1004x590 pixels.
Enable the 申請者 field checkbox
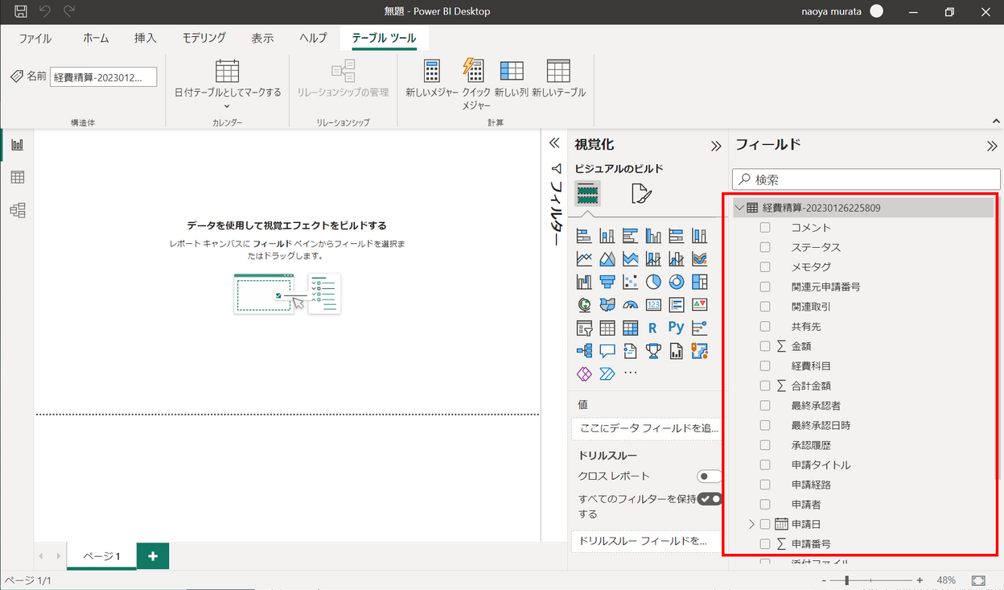pos(765,505)
